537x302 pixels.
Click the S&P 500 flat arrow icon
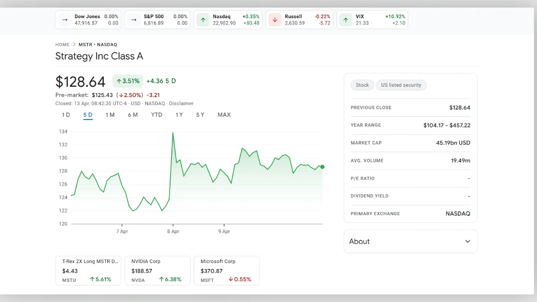pyautogui.click(x=133, y=20)
